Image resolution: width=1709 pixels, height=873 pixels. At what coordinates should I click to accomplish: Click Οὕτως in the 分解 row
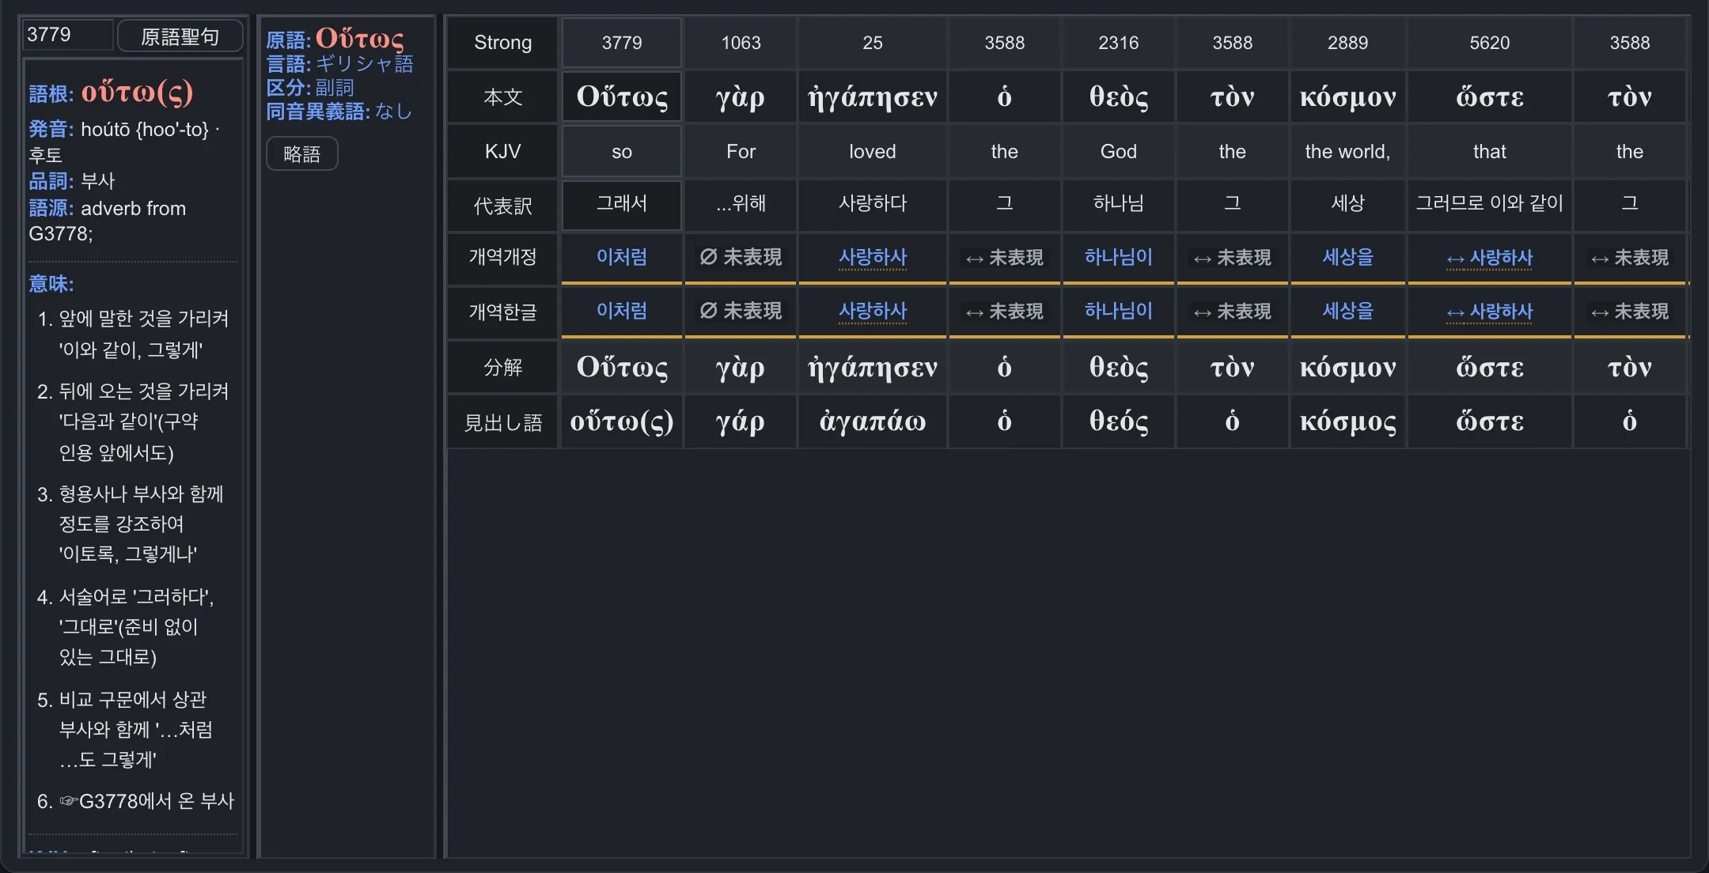(622, 367)
